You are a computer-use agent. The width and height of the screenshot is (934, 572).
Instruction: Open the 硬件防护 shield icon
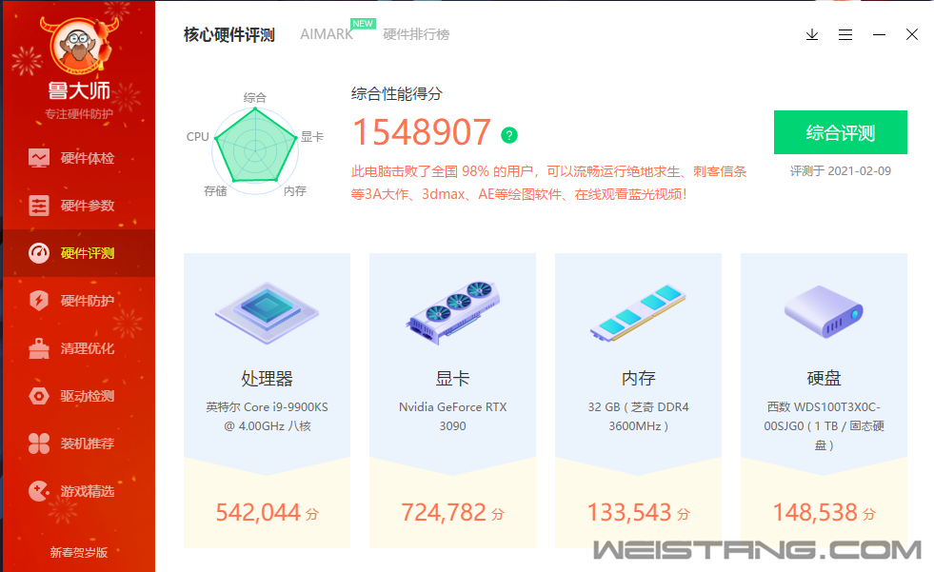tap(39, 301)
